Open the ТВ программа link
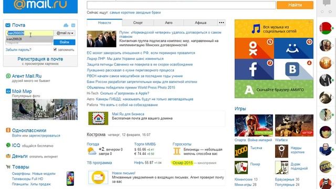The width and height of the screenshot is (336, 189). point(99,163)
